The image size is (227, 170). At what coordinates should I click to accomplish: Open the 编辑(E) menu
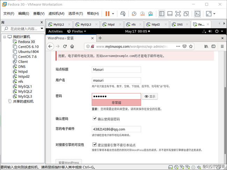24,14
